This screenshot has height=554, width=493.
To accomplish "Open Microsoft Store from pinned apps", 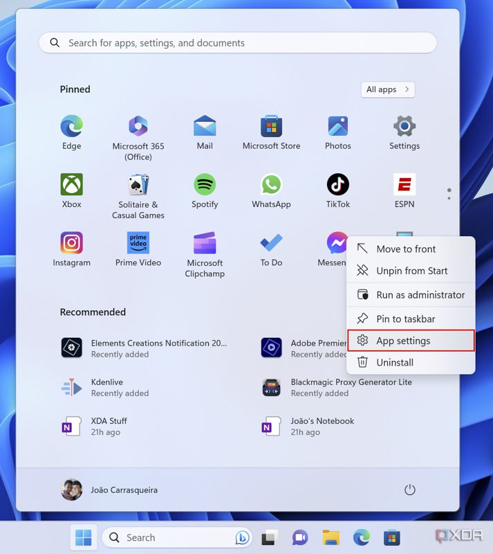I will point(271,132).
